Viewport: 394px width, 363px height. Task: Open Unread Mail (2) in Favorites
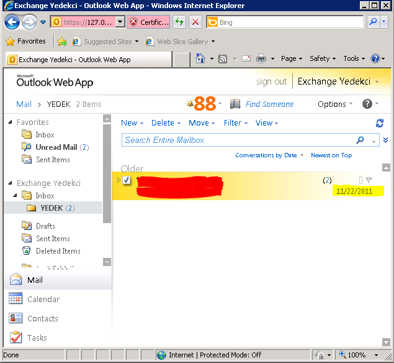coord(55,147)
